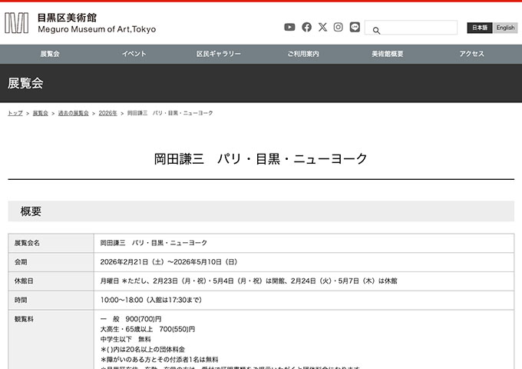Open the LINE account icon
The width and height of the screenshot is (522, 369).
coord(355,27)
